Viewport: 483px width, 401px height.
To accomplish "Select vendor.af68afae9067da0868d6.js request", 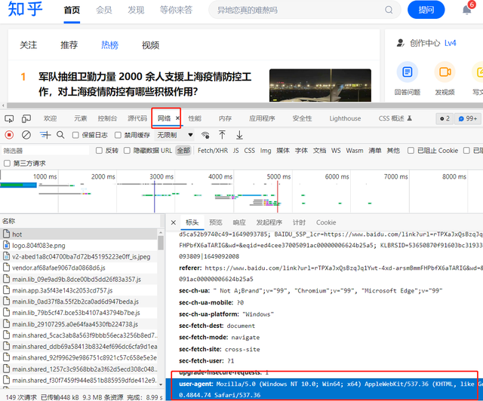I will 78,268.
